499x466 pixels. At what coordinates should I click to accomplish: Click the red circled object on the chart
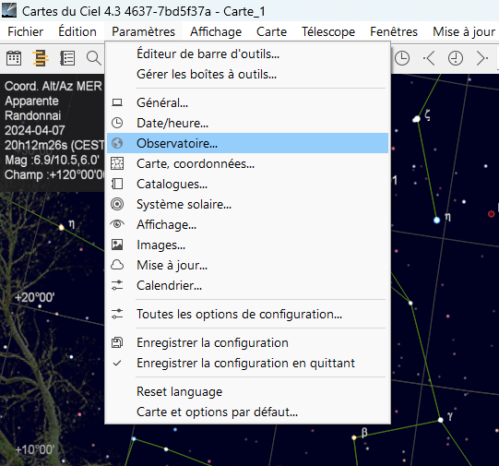pyautogui.click(x=492, y=214)
